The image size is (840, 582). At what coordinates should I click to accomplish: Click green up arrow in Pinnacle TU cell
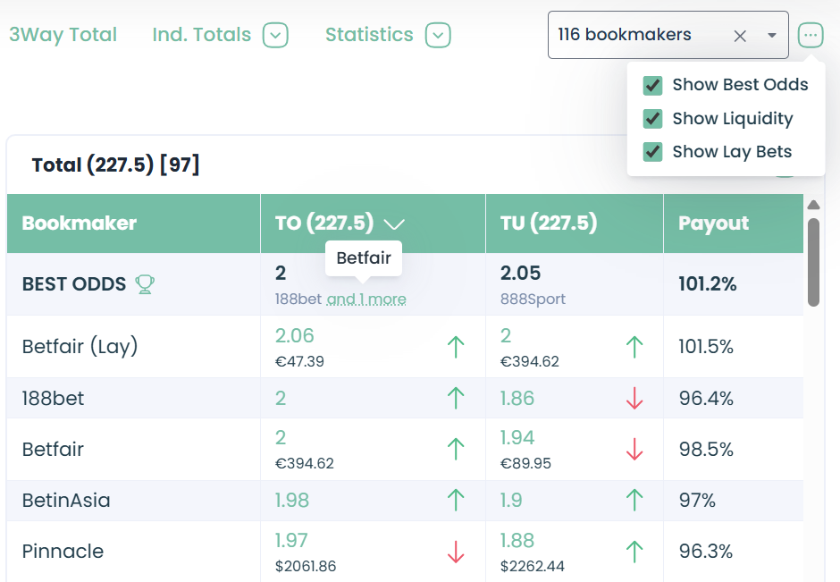coord(634,552)
